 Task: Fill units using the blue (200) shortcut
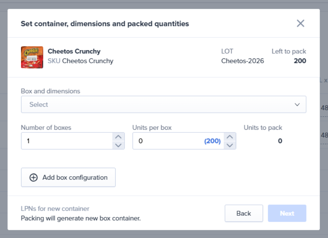coord(212,141)
